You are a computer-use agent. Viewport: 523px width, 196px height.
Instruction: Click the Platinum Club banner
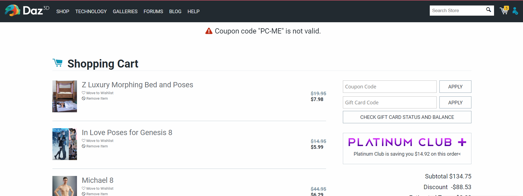(407, 148)
